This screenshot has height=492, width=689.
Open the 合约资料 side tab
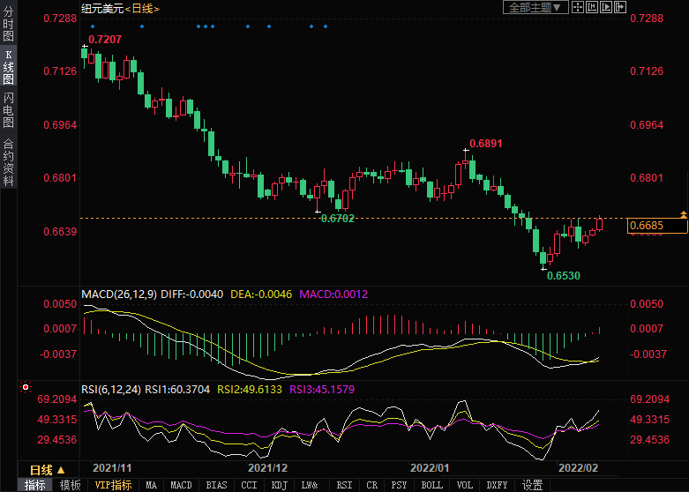(x=8, y=161)
